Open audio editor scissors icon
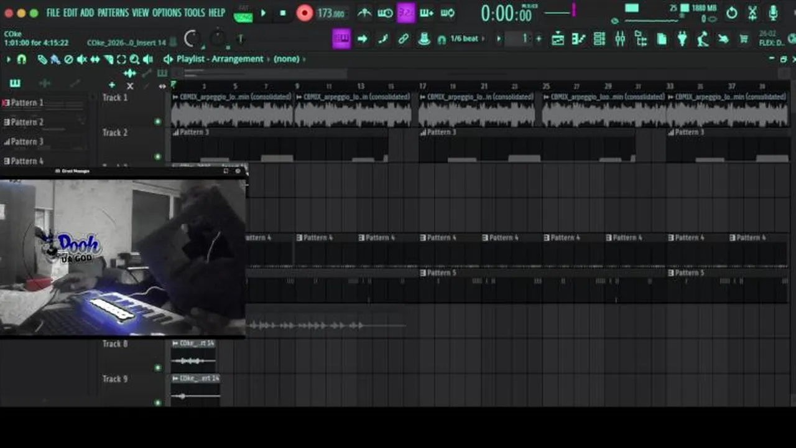Viewport: 796px width, 448px height. 752,12
